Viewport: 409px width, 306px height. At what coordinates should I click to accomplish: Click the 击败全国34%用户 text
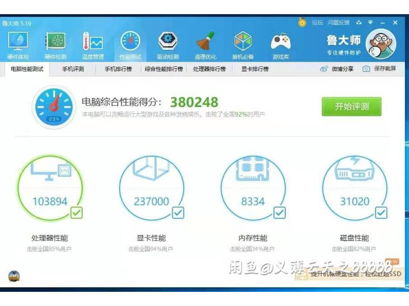click(252, 249)
